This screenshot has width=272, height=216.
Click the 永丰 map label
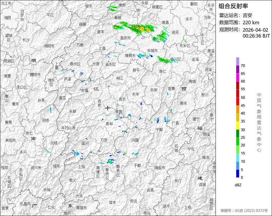pyautogui.click(x=135, y=94)
